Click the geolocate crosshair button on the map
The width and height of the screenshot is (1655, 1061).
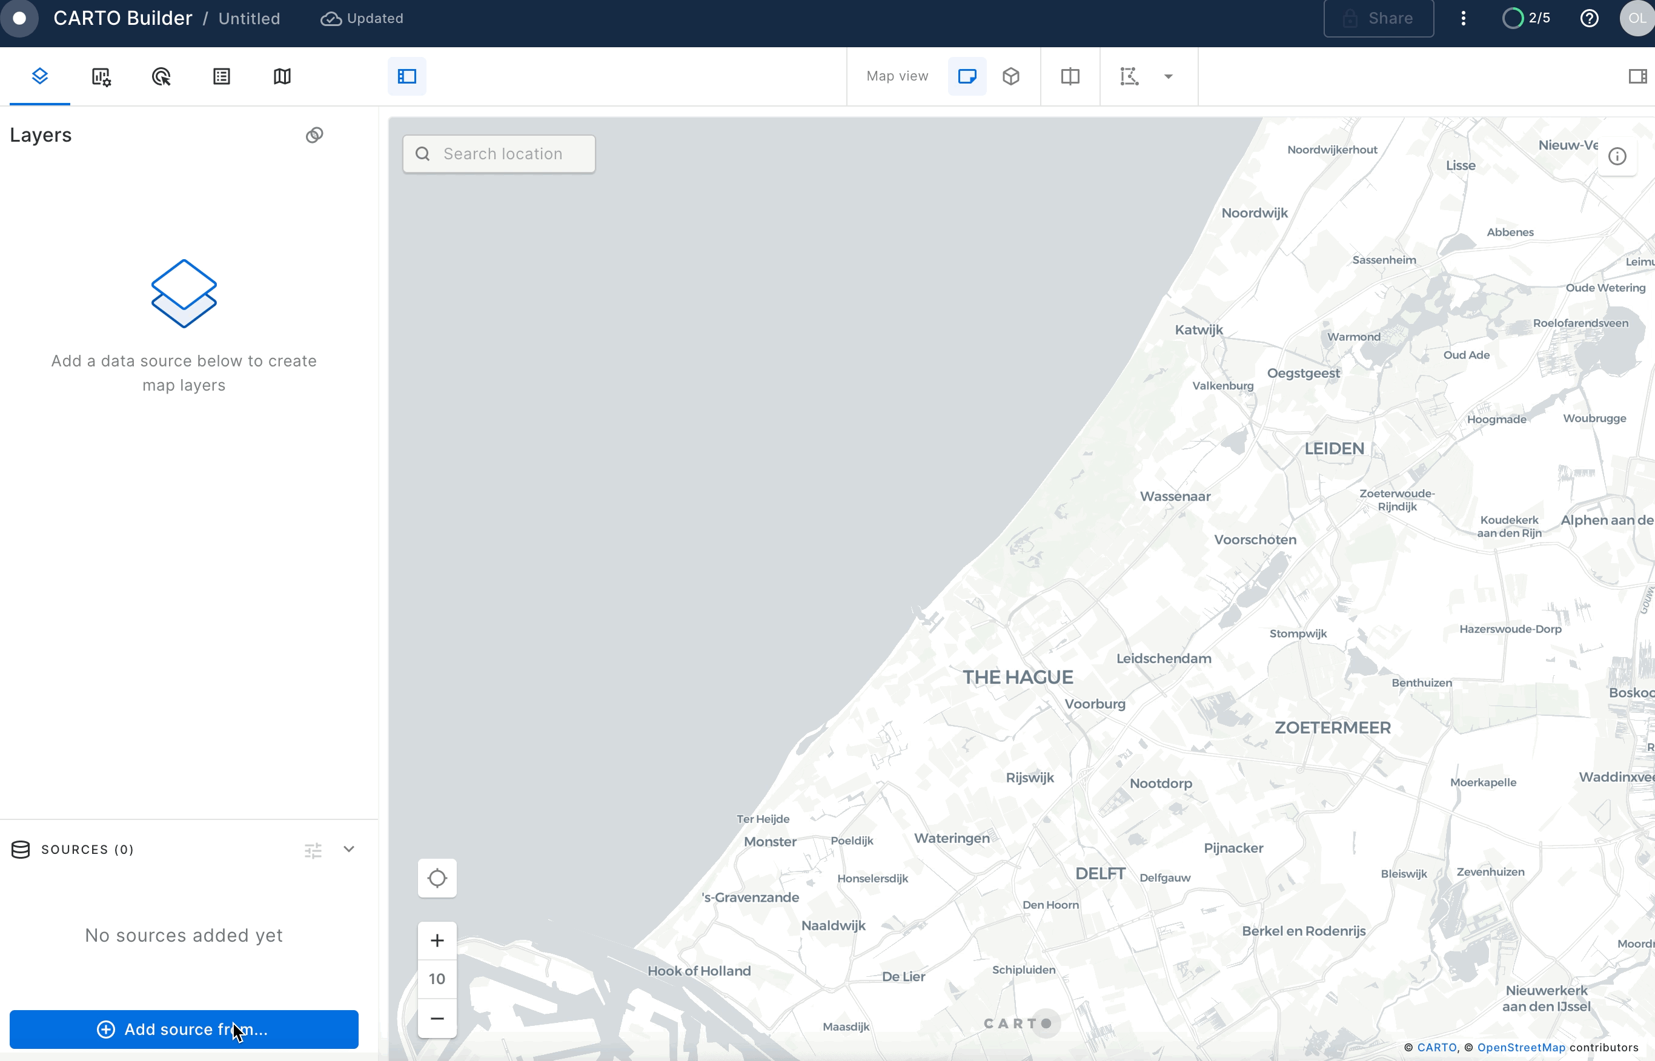(x=437, y=879)
